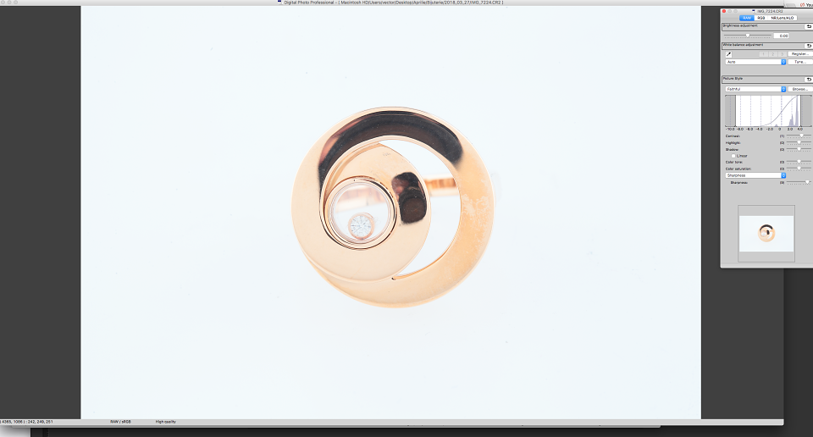
Task: Click the brightness value field showing 0.00
Action: (x=782, y=36)
